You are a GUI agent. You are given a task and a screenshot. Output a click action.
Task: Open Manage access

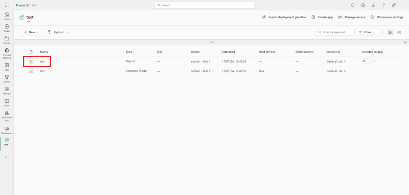click(x=351, y=17)
